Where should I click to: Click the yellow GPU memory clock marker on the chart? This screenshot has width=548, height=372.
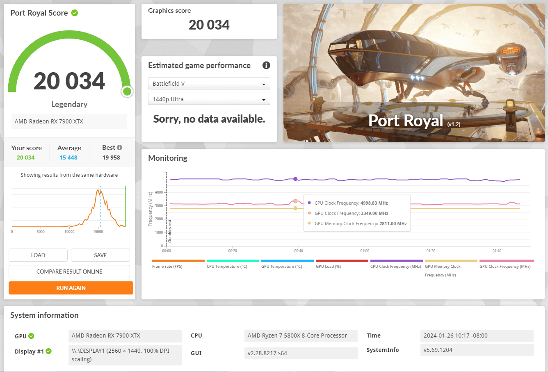click(x=295, y=208)
